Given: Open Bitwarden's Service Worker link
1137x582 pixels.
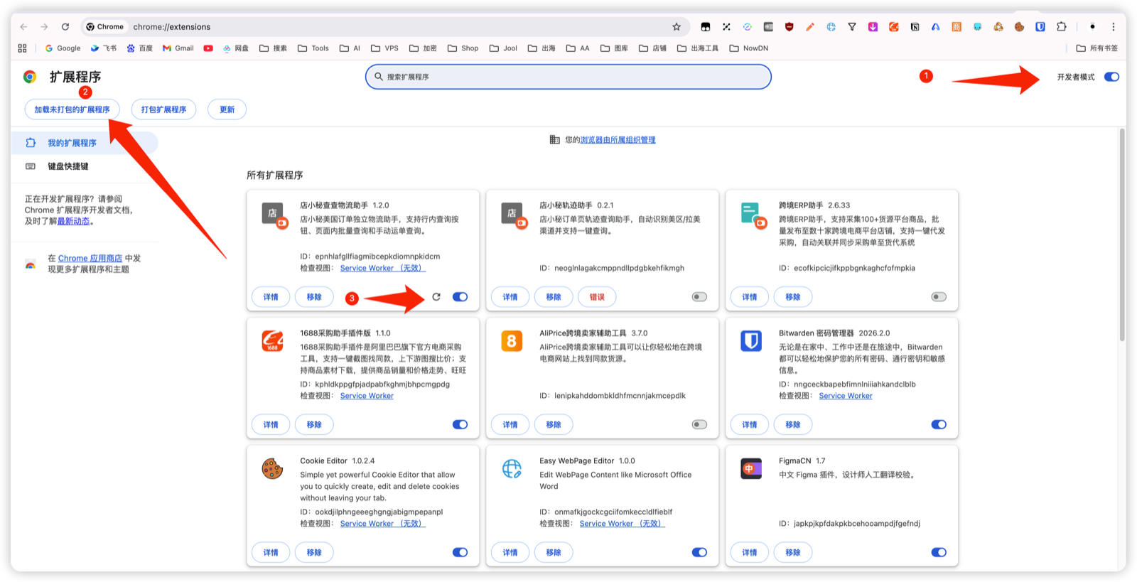Looking at the screenshot, I should (x=846, y=396).
